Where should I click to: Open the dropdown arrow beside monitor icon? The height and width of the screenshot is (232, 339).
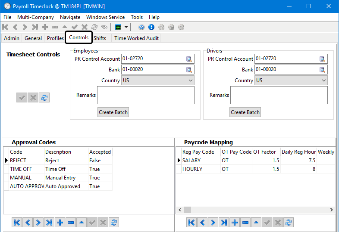click(126, 27)
